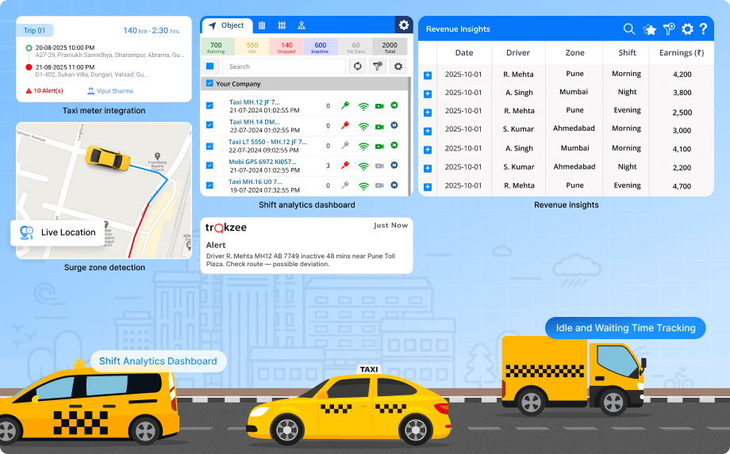Image resolution: width=730 pixels, height=454 pixels.
Task: Open the filter icon in Revenue Insights header
Action: coord(669,29)
